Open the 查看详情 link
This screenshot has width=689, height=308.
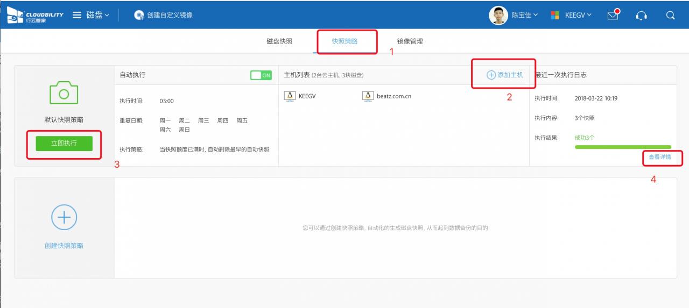point(659,157)
